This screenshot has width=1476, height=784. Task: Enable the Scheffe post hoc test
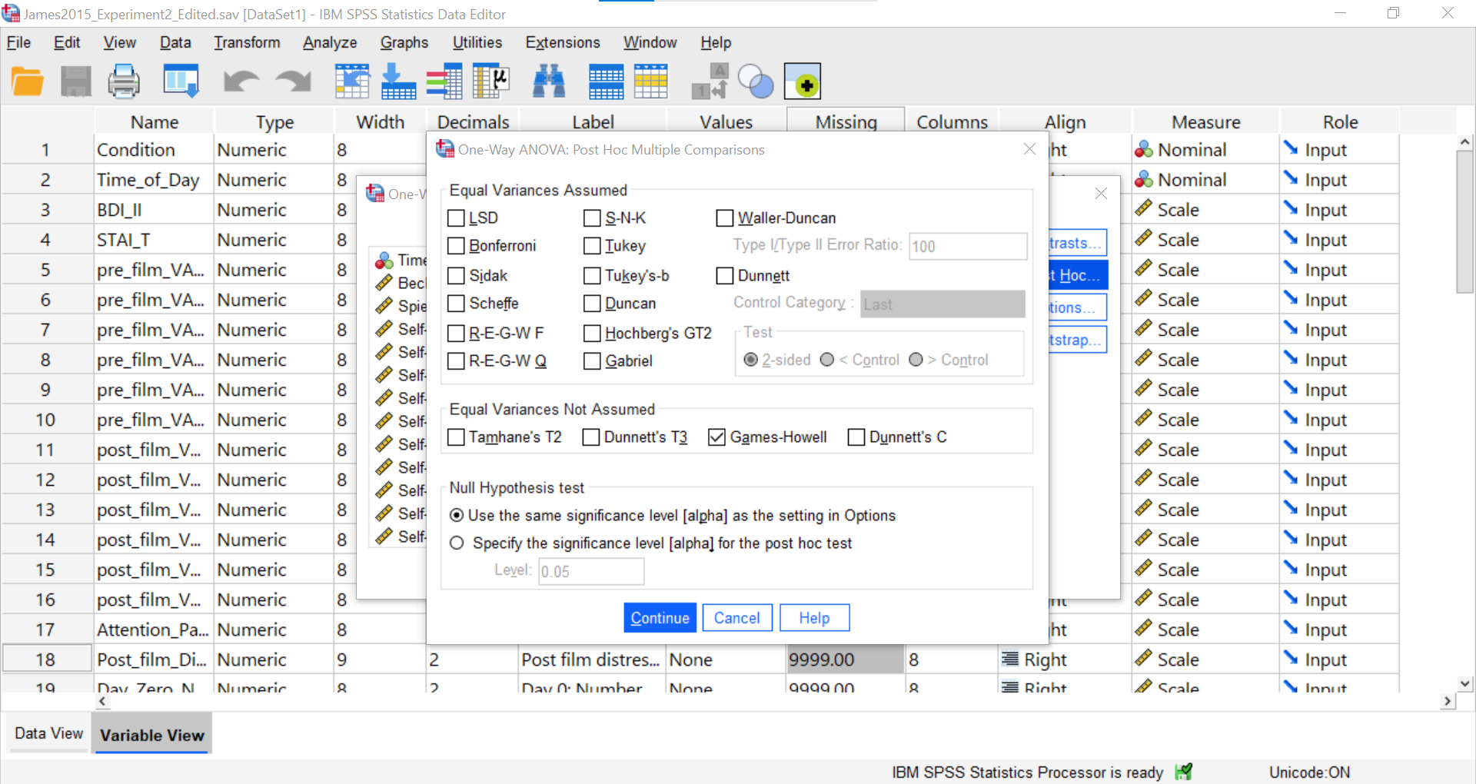[456, 304]
